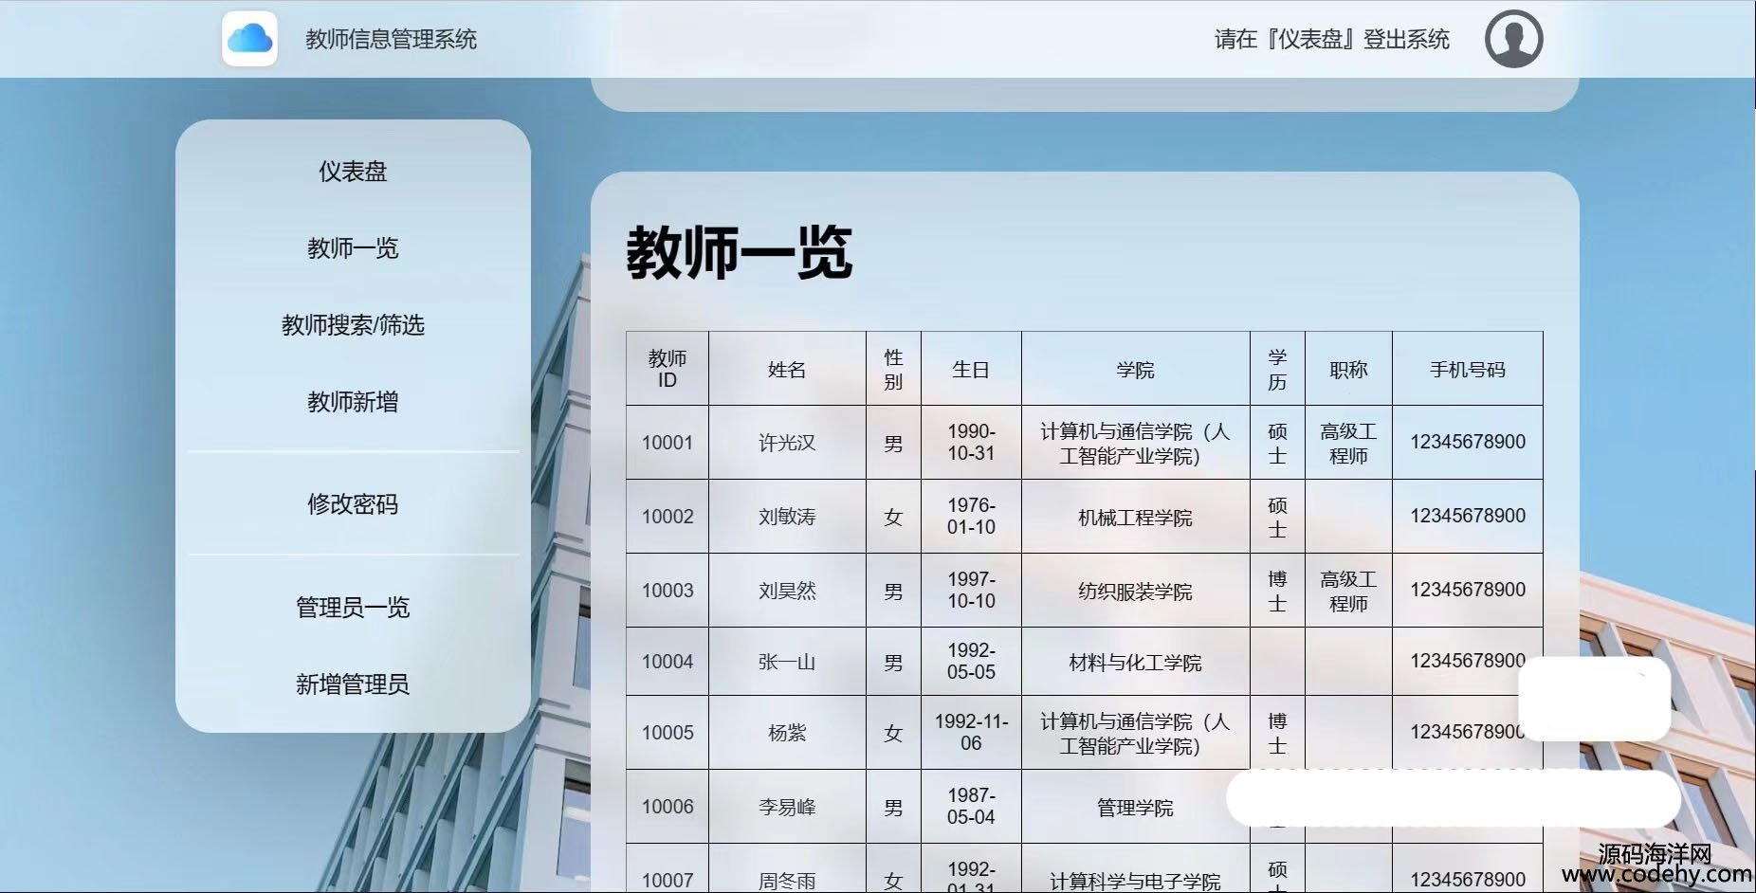
Task: Click phone number in 许光汉's row
Action: pyautogui.click(x=1468, y=443)
